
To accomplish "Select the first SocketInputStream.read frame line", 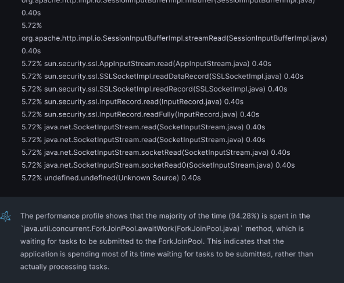I will (144, 127).
